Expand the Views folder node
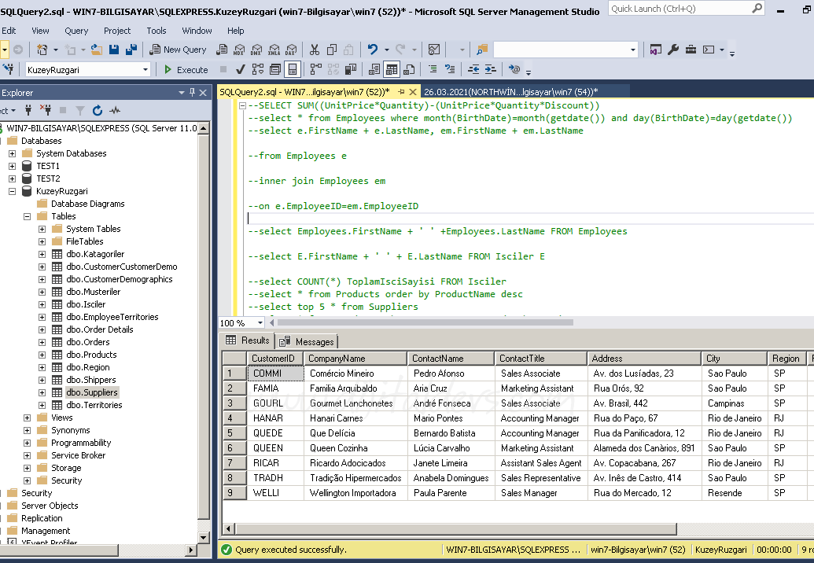This screenshot has height=563, width=814. click(27, 418)
